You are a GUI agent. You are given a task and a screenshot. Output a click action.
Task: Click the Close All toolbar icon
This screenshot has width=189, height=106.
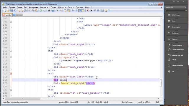click(22, 11)
